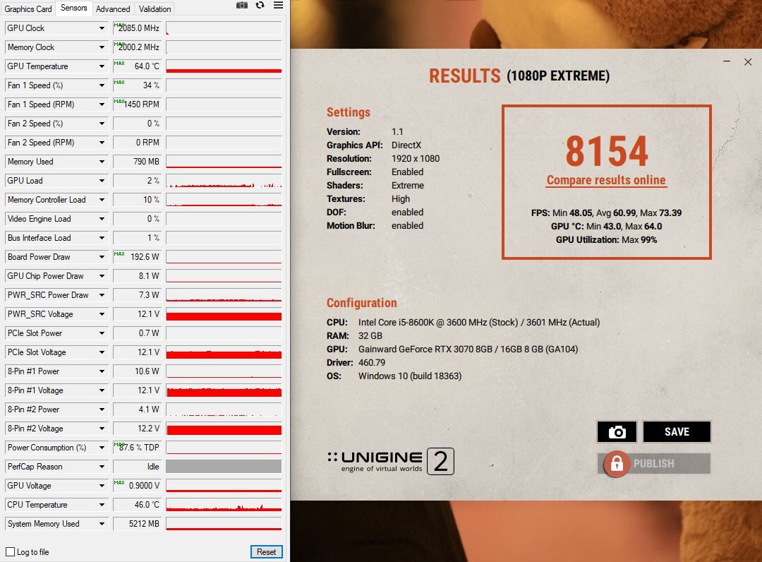
Task: Open System Memory Used dropdown
Action: pos(102,524)
